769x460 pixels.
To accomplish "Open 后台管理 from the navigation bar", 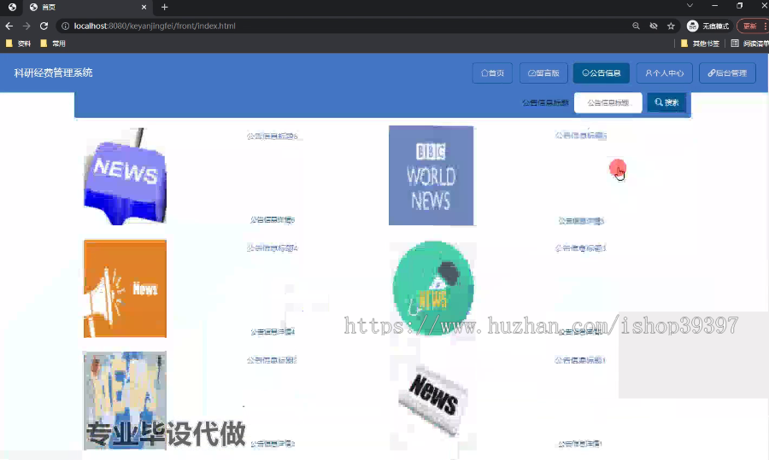I will pyautogui.click(x=727, y=73).
